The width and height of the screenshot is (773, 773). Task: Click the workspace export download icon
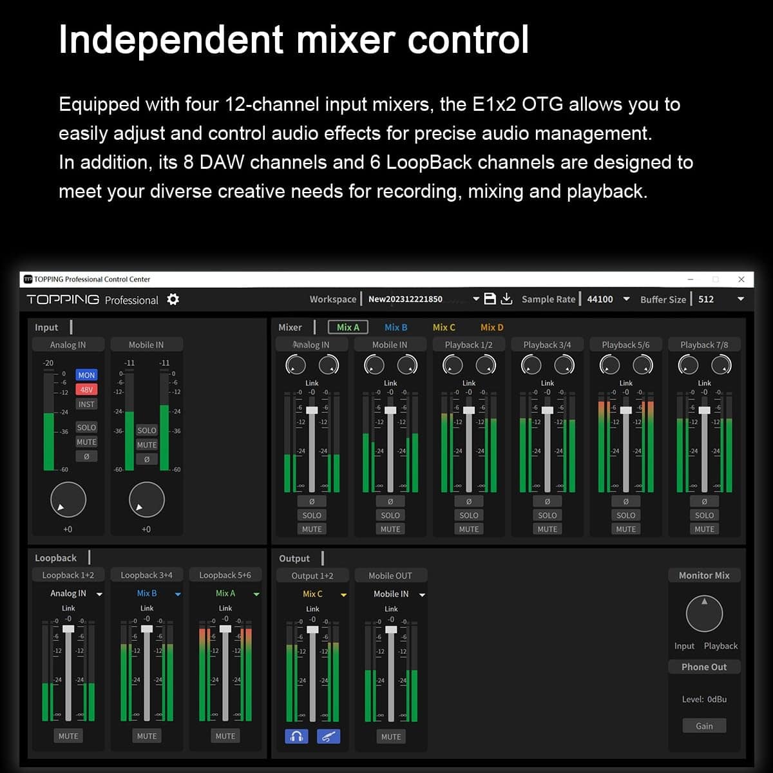click(506, 298)
